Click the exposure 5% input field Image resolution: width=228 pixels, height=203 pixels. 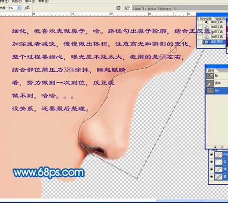(x=12, y=8)
